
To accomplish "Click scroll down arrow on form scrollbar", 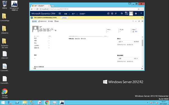I will click(143, 66).
